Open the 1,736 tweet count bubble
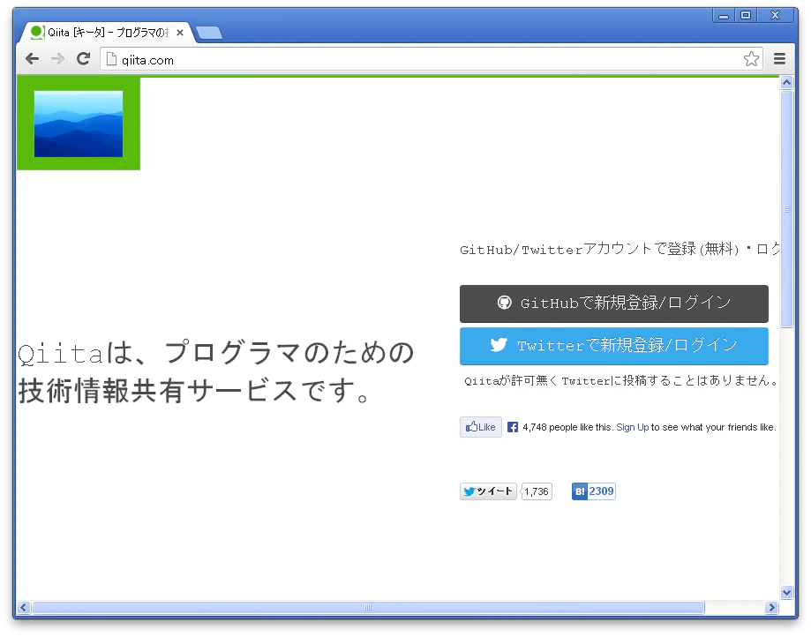 pyautogui.click(x=537, y=491)
